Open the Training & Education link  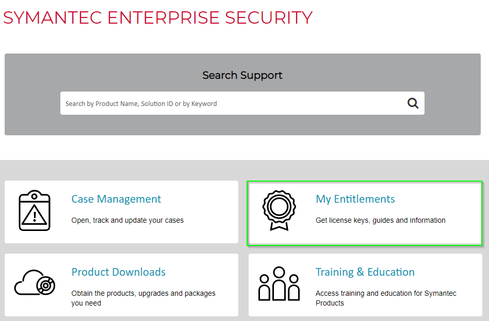[365, 272]
